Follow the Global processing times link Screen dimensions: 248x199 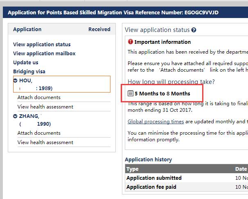[156, 122]
